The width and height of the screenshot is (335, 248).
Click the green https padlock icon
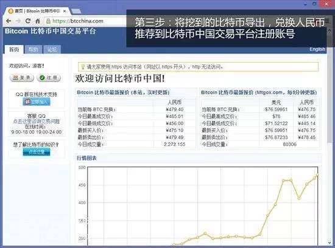point(49,21)
